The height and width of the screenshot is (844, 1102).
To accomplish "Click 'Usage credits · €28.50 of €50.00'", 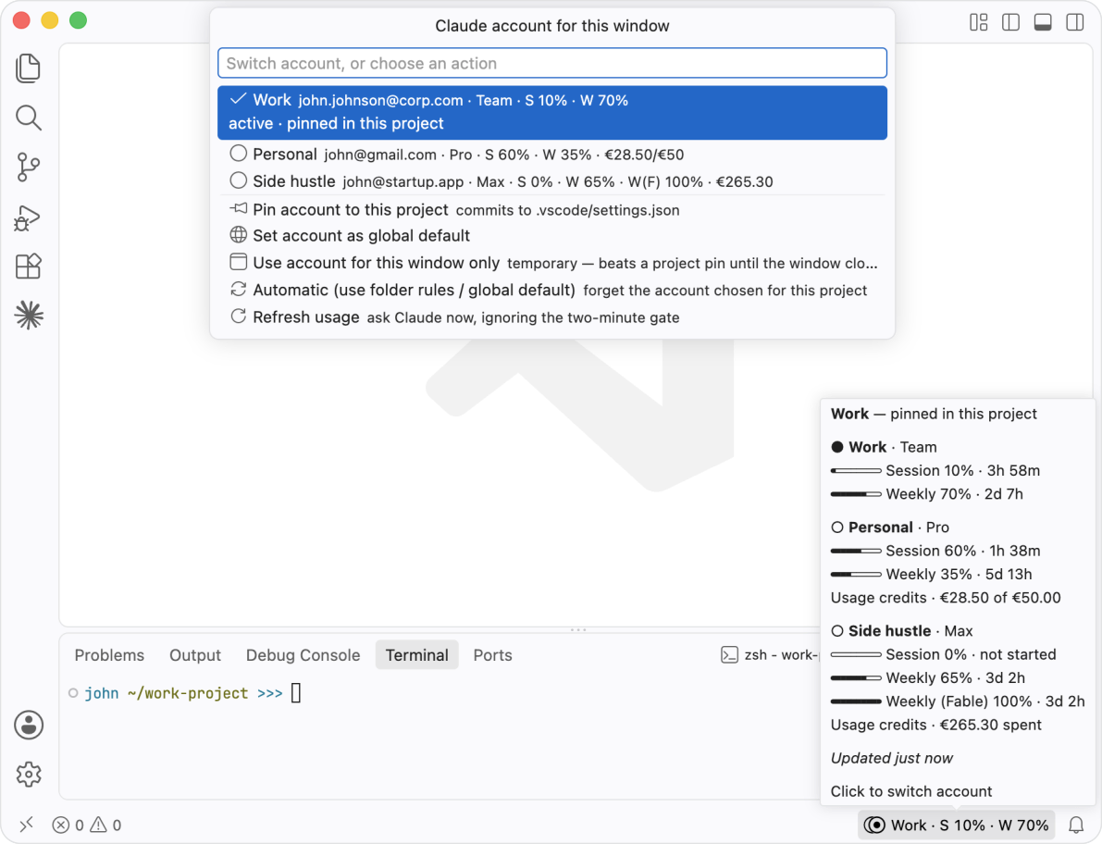I will coord(946,597).
